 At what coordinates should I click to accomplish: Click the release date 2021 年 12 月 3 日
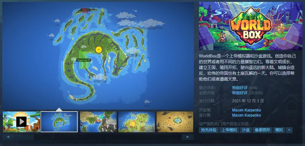(248, 101)
